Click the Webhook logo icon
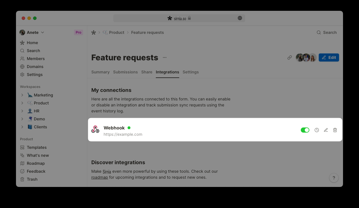The height and width of the screenshot is (208, 359). point(95,129)
